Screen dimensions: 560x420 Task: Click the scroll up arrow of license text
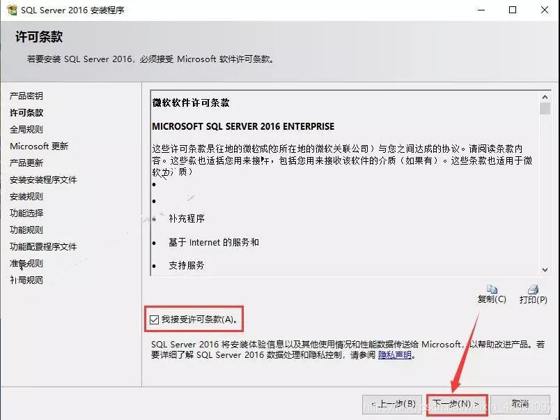tap(545, 97)
